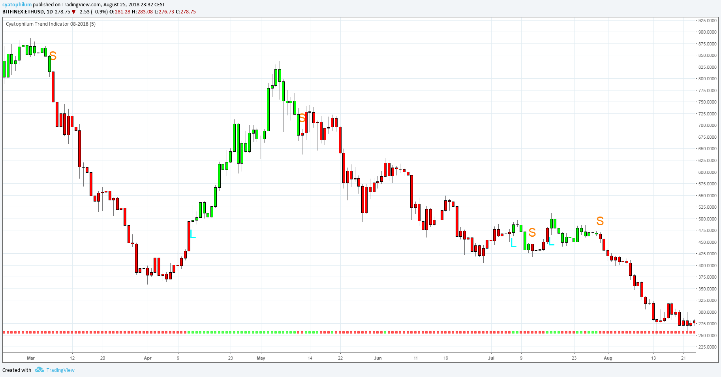721x377 pixels.
Task: Click the 225.0000 price axis label
Action: [x=707, y=347]
